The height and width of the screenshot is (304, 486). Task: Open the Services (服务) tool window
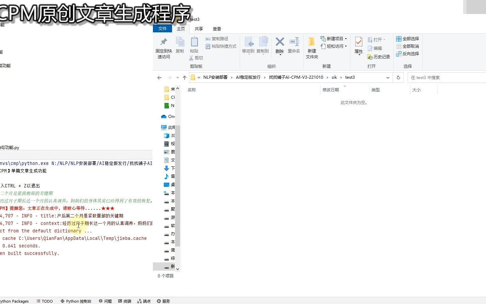[163, 301]
